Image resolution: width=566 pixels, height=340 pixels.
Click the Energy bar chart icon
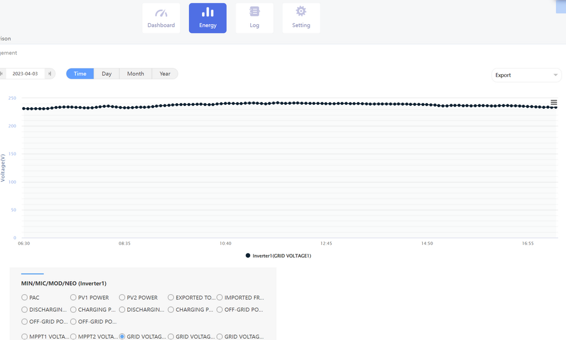coord(208,12)
